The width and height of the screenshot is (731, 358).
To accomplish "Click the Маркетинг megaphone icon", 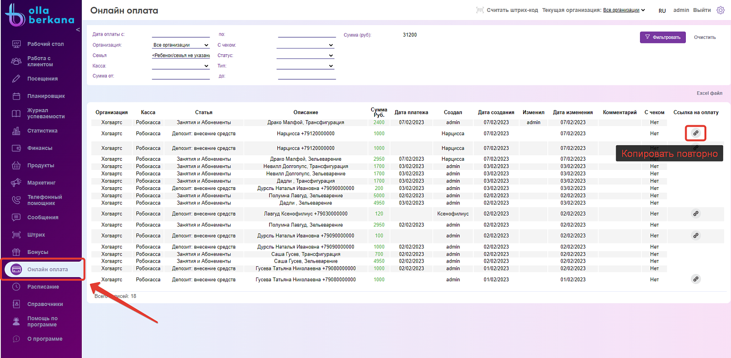I will click(x=16, y=183).
